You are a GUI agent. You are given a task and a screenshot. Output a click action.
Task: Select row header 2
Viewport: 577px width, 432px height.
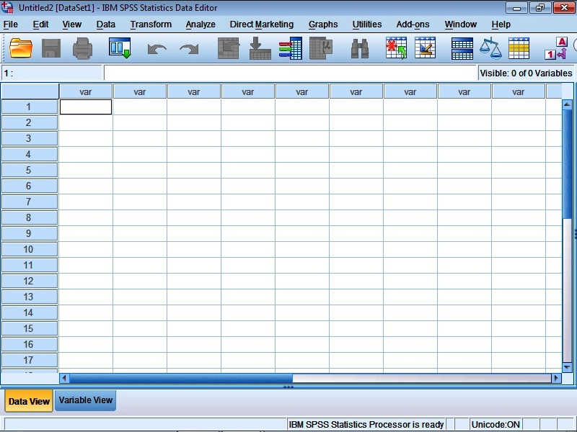[30, 122]
